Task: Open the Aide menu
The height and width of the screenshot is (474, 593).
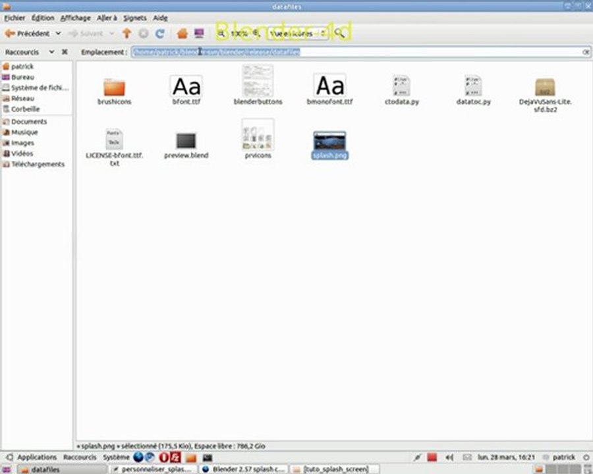Action: [x=160, y=18]
